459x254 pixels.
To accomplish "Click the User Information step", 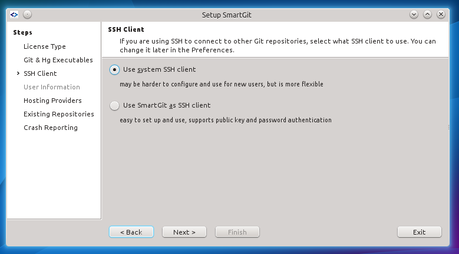I will coord(52,87).
